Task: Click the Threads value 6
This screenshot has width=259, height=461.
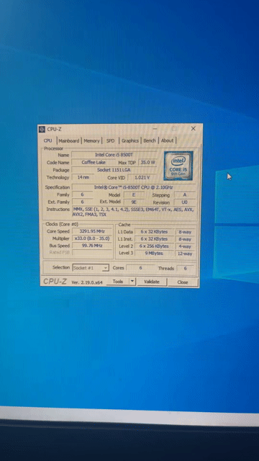Action: click(186, 269)
